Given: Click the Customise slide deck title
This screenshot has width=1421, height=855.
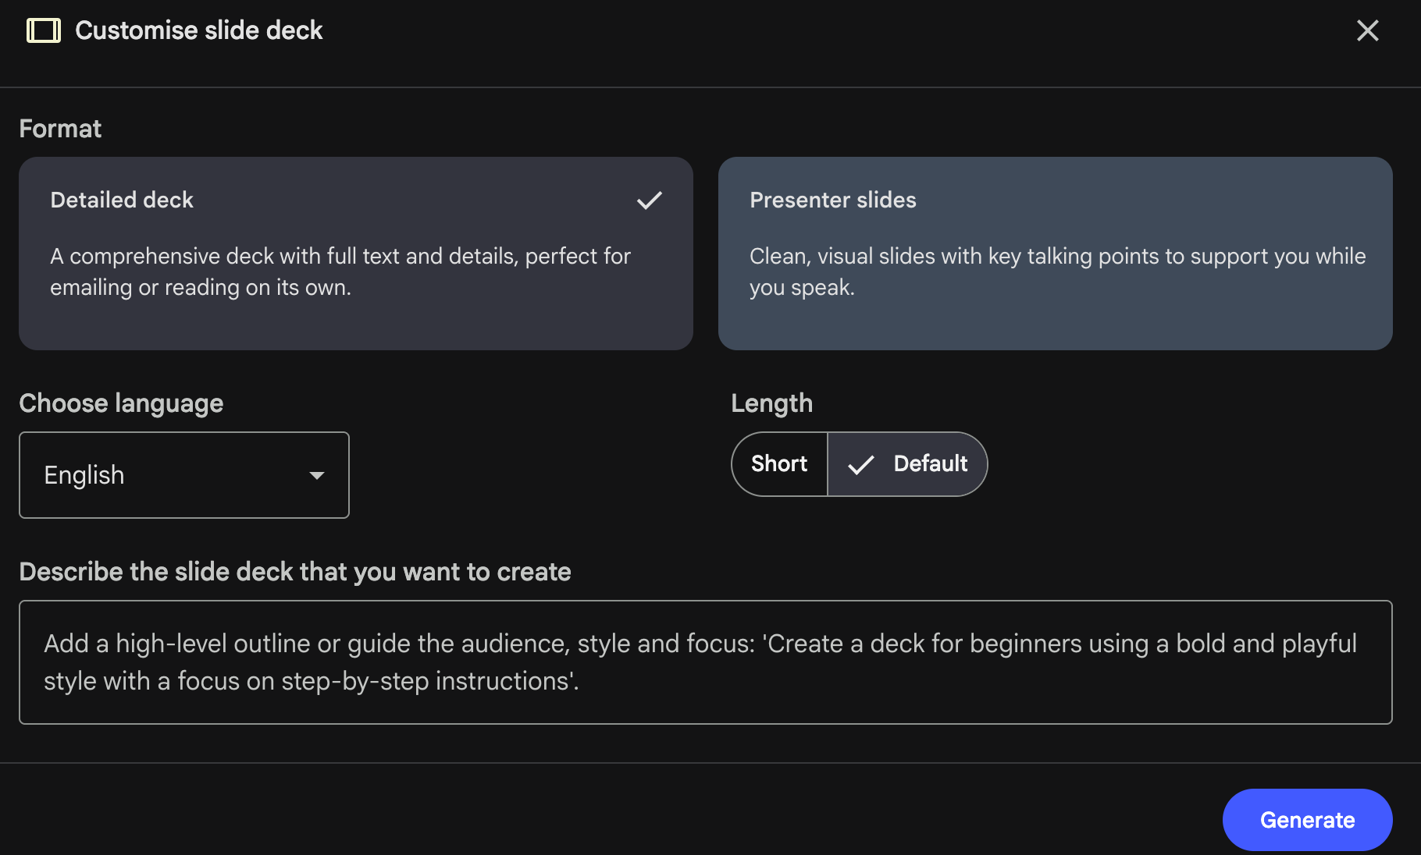Looking at the screenshot, I should 198,30.
